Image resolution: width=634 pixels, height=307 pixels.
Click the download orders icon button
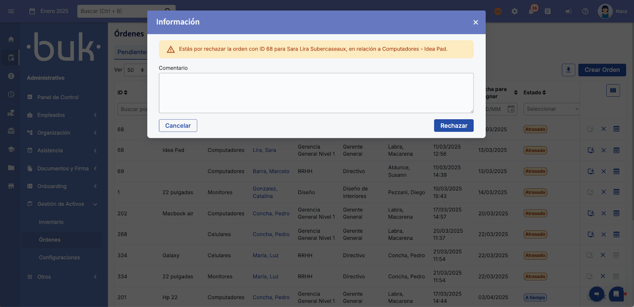pos(568,70)
